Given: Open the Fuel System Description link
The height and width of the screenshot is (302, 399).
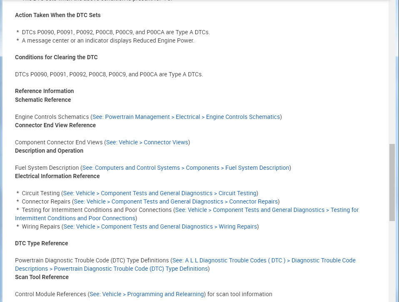Looking at the screenshot, I should click(186, 168).
